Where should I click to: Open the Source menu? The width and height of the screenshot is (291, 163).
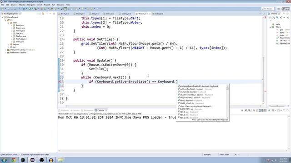pos(14,5)
